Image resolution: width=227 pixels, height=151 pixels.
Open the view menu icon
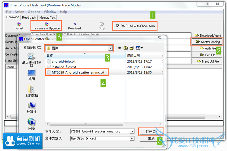139,48
